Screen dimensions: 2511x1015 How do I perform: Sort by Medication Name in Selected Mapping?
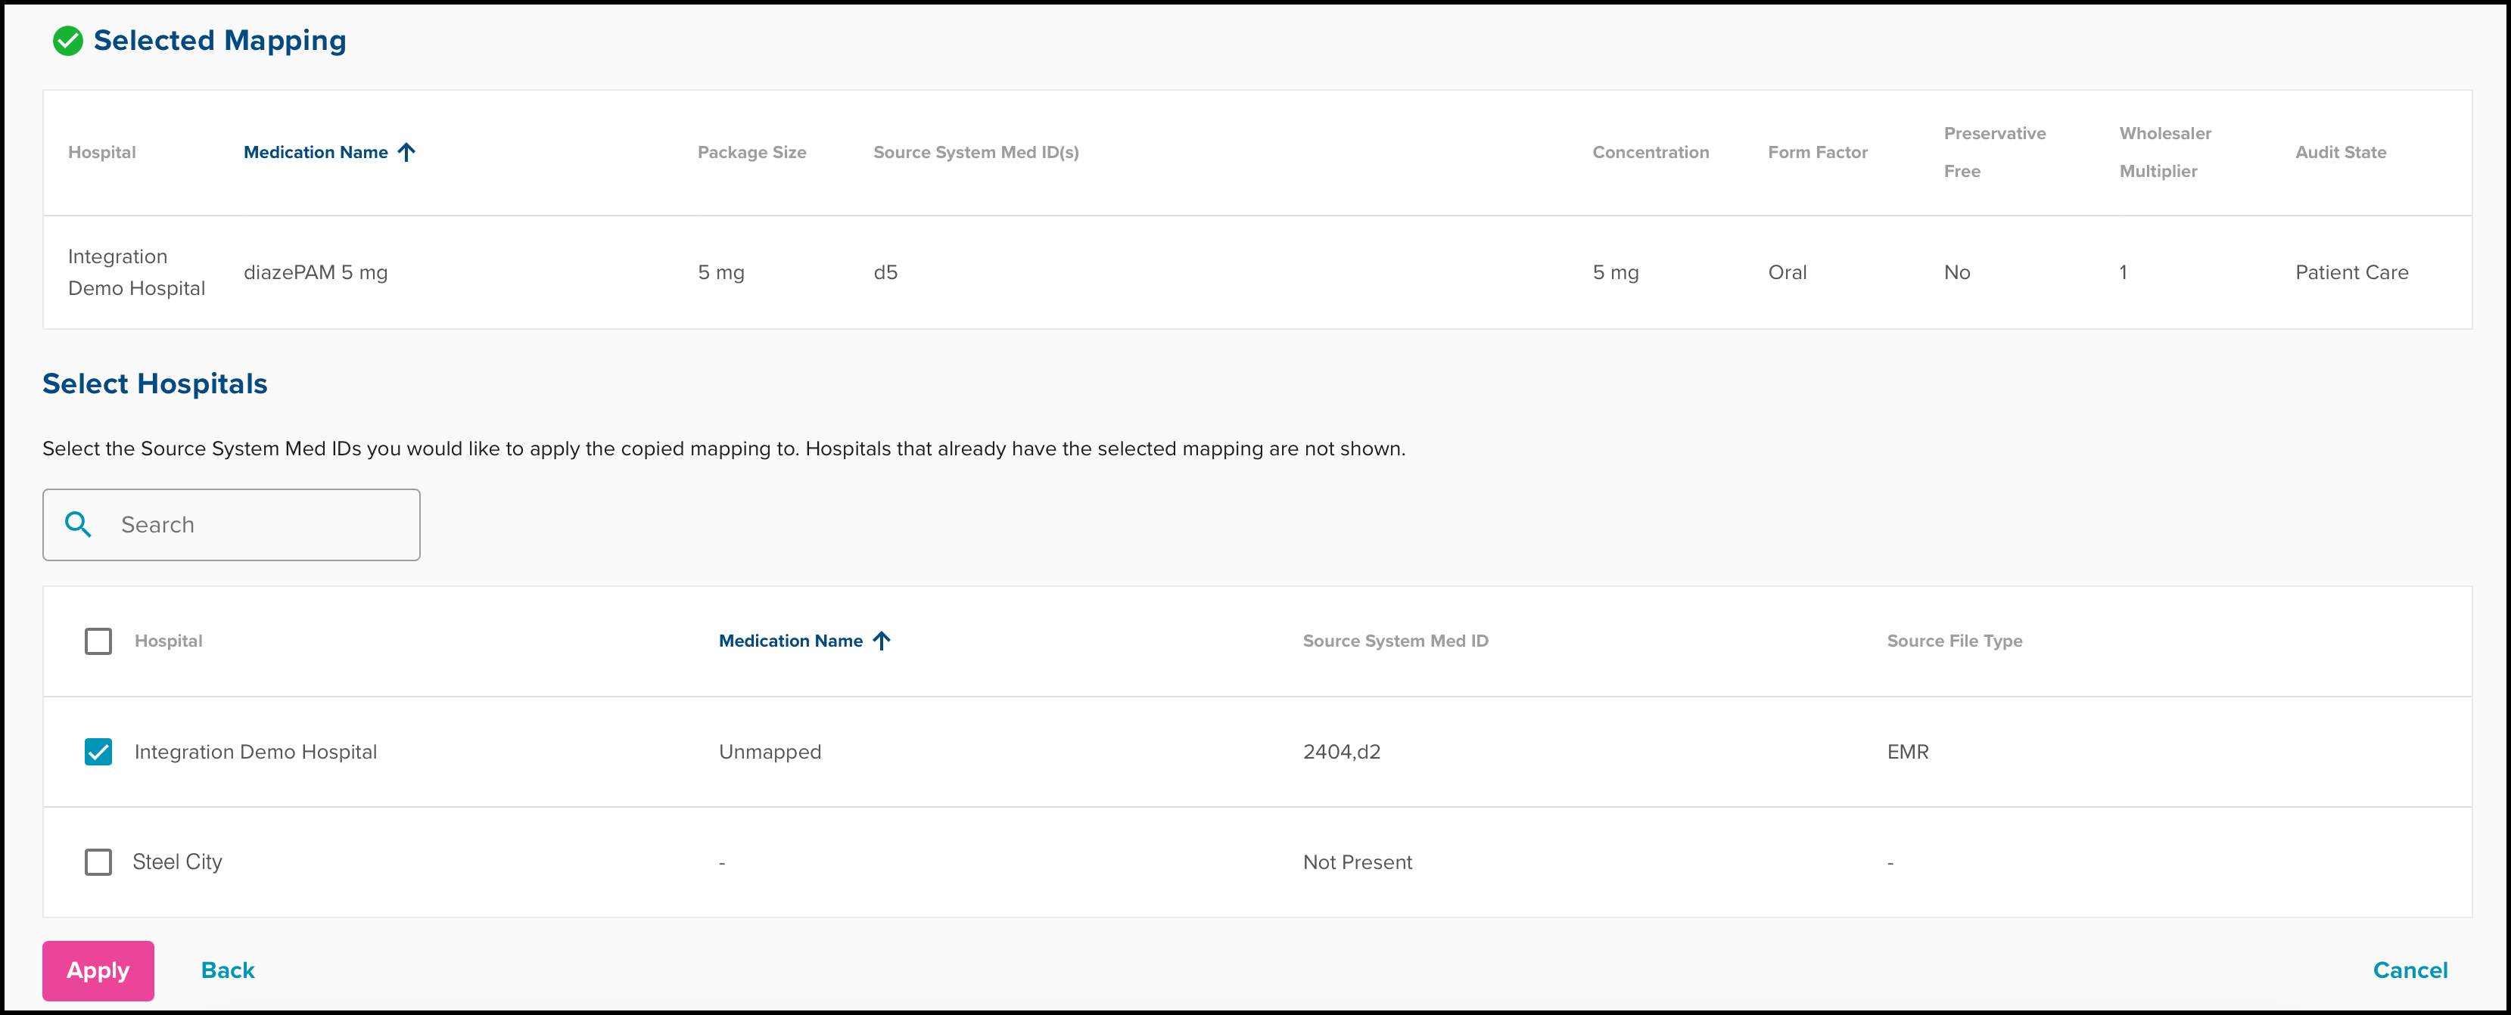pos(315,152)
